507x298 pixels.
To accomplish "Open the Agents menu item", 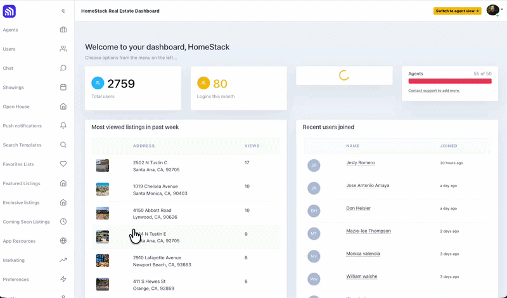I will click(x=10, y=30).
